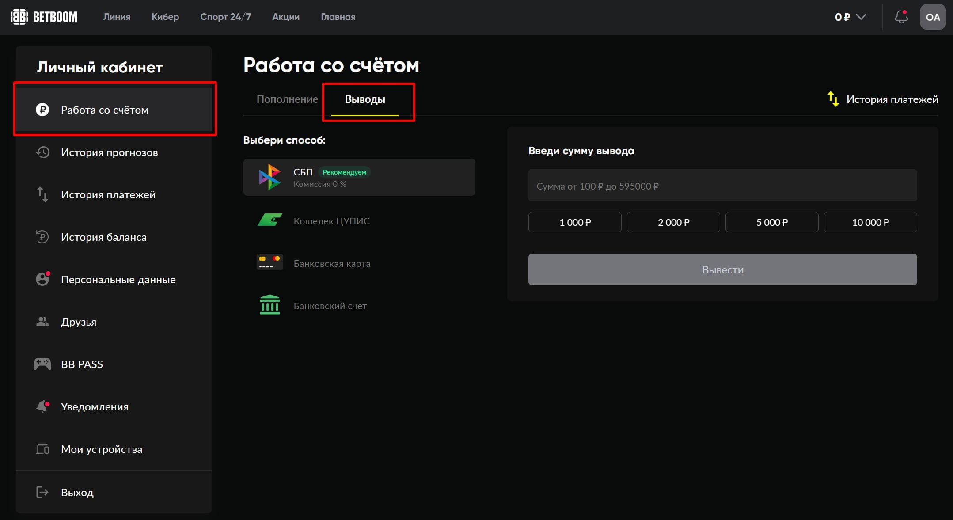Open the OA profile avatar

(933, 17)
